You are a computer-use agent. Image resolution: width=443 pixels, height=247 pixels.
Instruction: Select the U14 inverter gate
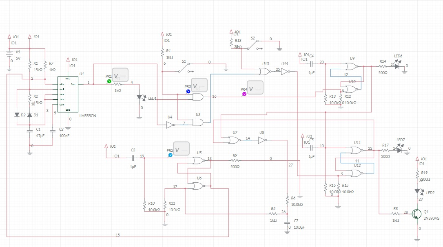point(285,72)
